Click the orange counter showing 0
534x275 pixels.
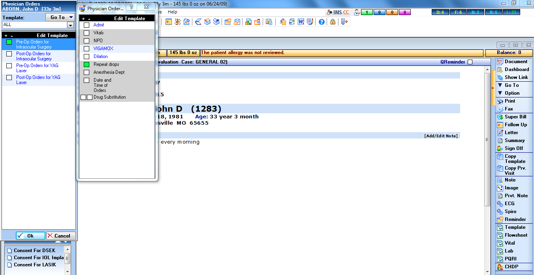point(392,12)
